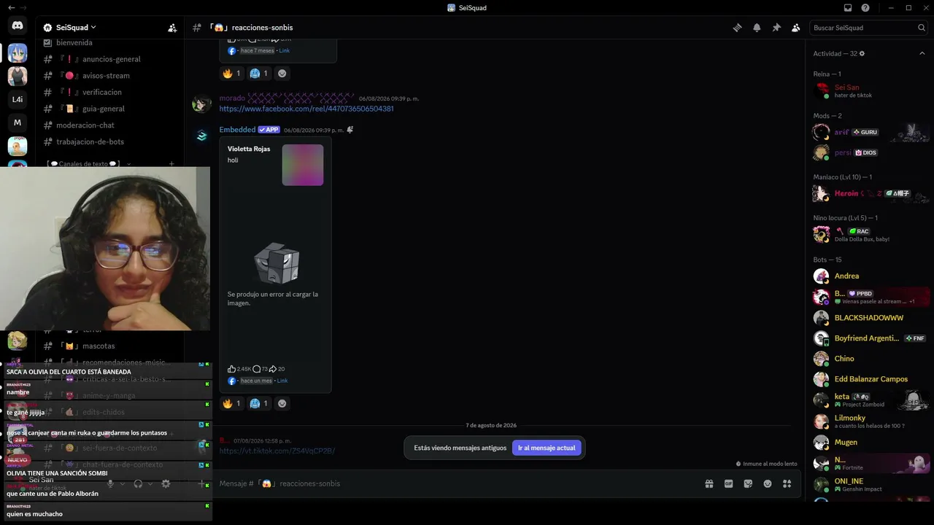Open User Settings gear
Viewport: 934px width, 525px height.
166,483
